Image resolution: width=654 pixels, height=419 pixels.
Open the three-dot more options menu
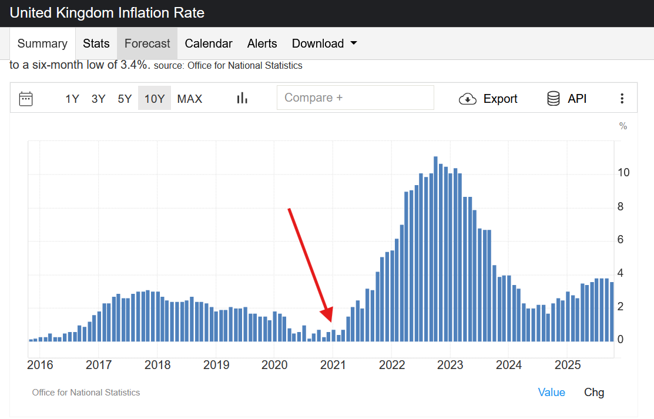point(622,99)
